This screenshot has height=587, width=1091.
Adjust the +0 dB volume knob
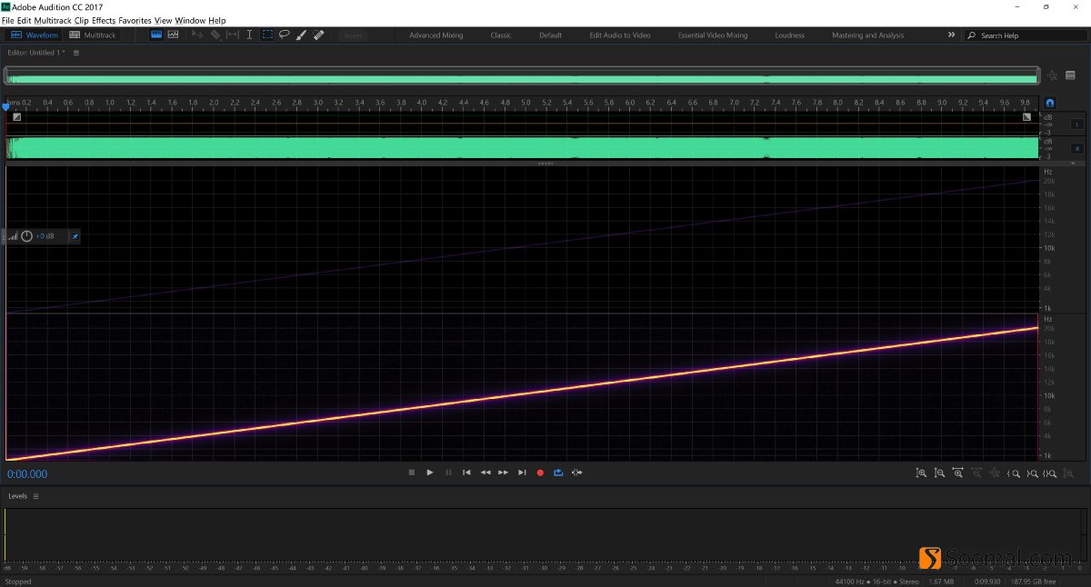(x=27, y=236)
